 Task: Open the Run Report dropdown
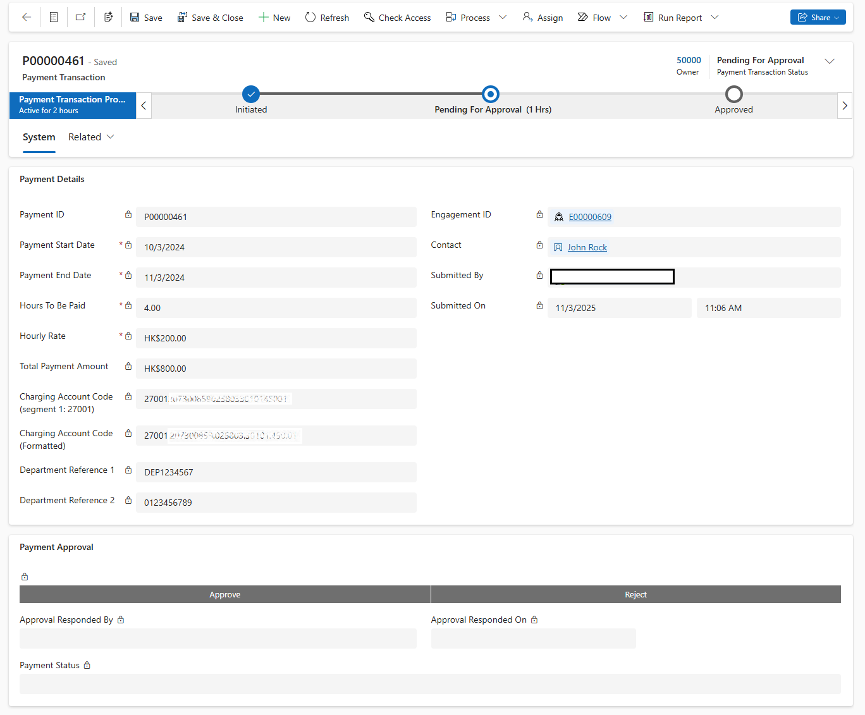(715, 18)
